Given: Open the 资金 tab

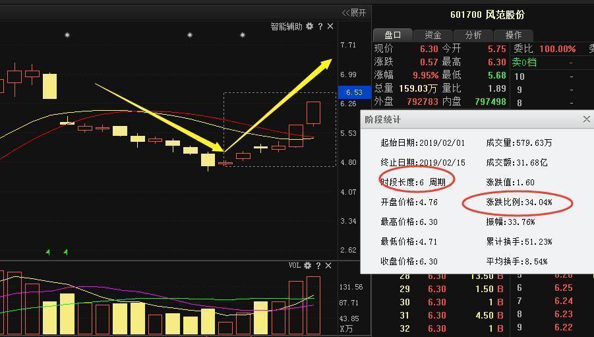Looking at the screenshot, I should 433,35.
